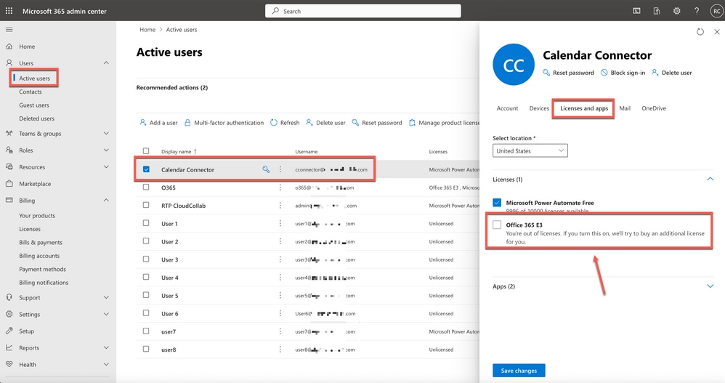Toggle the navigation hamburger menu
The height and width of the screenshot is (383, 725).
(9, 30)
